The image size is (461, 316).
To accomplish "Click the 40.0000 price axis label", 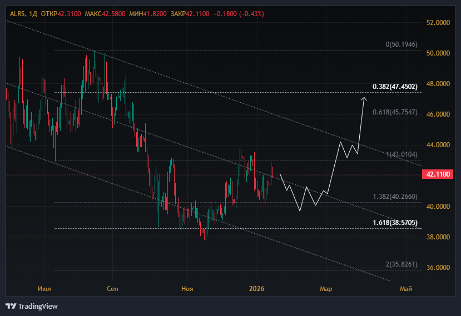I will [x=438, y=207].
